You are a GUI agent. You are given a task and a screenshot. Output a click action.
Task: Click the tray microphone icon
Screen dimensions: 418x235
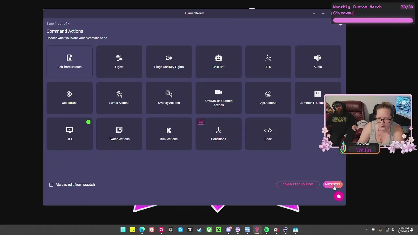click(380, 230)
